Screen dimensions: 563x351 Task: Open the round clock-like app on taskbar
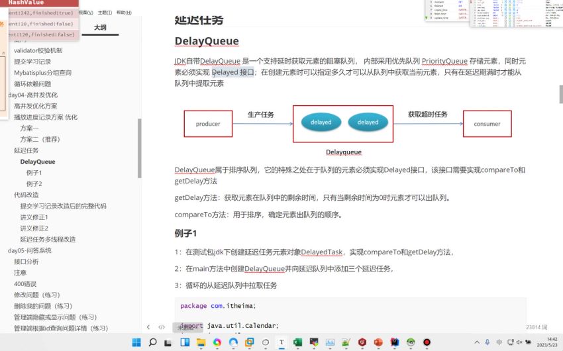click(x=266, y=342)
